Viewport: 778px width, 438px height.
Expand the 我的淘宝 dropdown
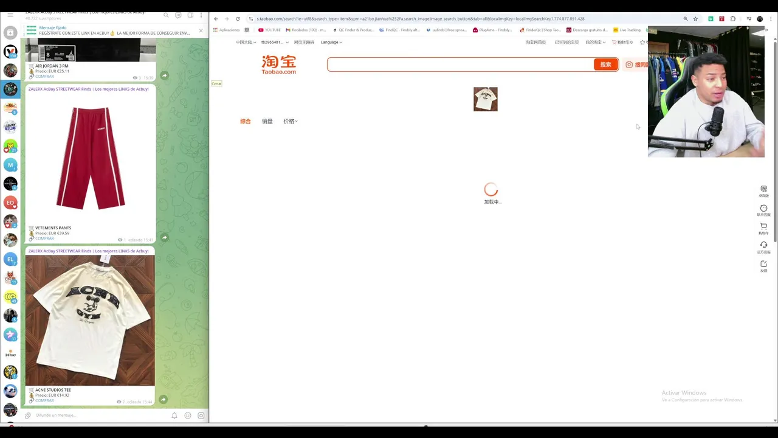(x=595, y=42)
